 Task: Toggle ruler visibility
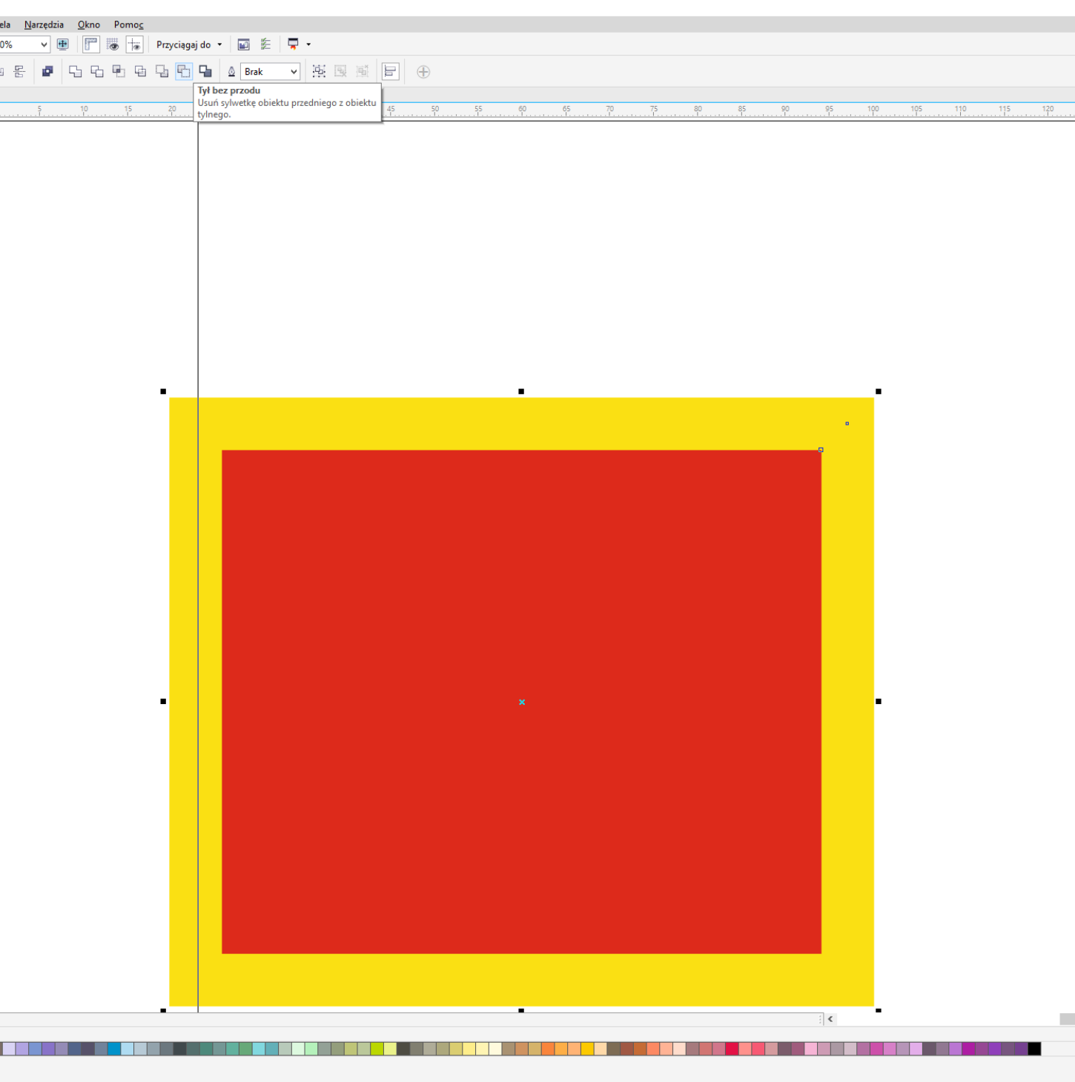[91, 44]
